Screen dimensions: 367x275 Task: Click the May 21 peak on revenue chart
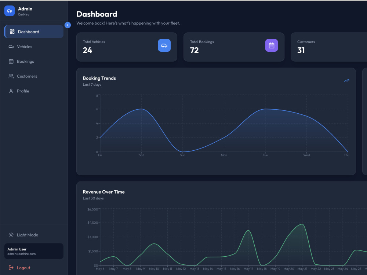coord(302,224)
